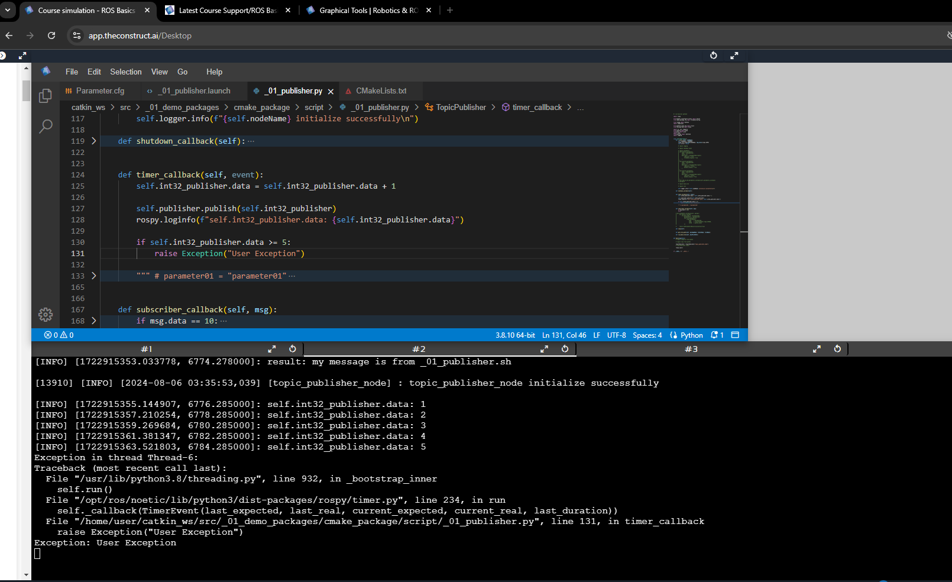Select terminal tab #1
The image size is (952, 582).
(x=147, y=349)
